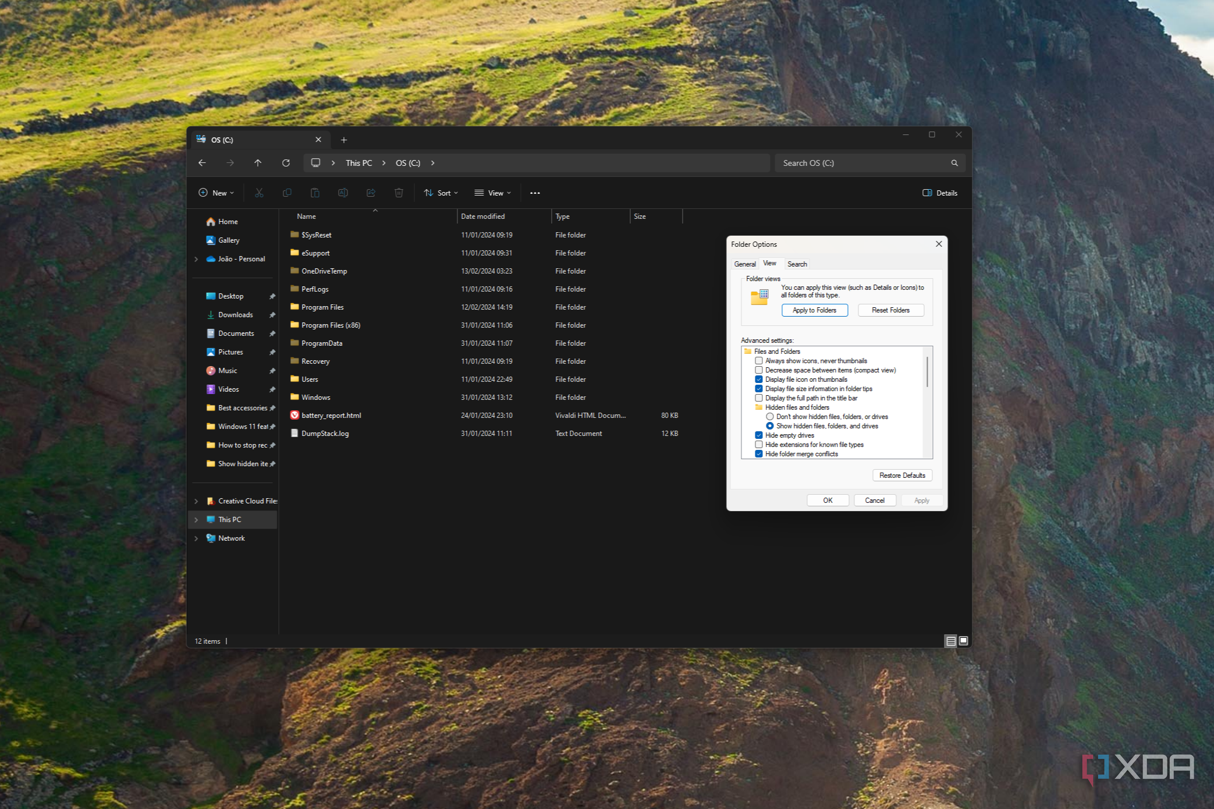This screenshot has width=1214, height=809.
Task: Click Apply to Folders button
Action: tap(814, 310)
